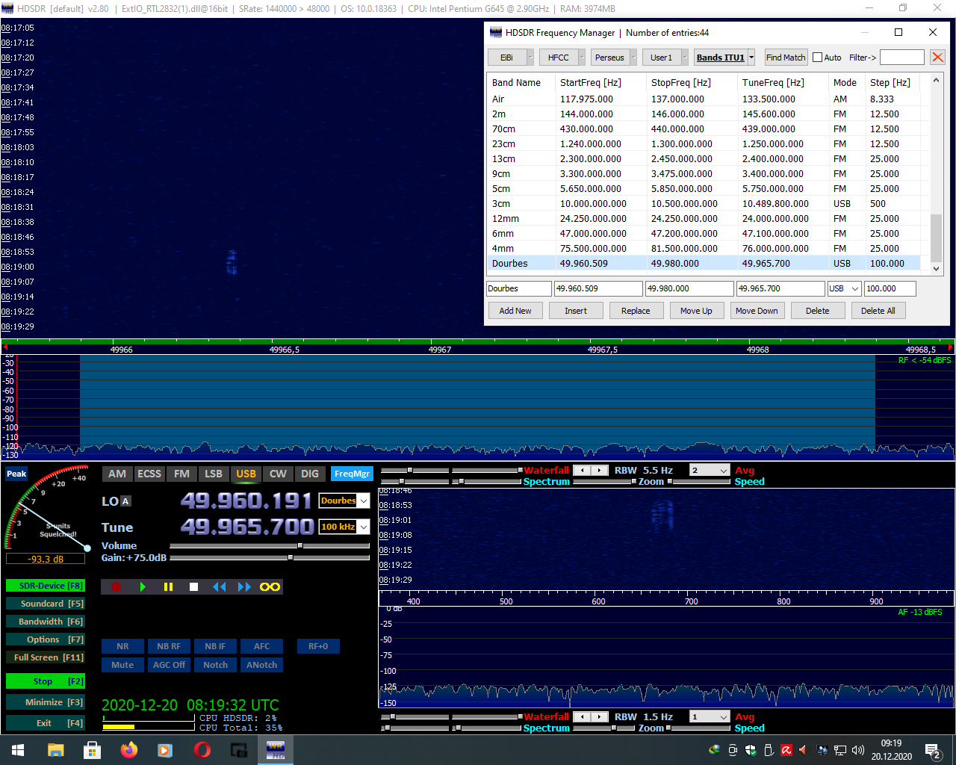Open Microsoft Store from the taskbar
Screen dimensions: 956x765
pos(92,750)
